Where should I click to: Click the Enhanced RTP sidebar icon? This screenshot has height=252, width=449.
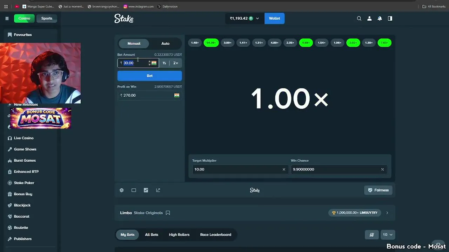pos(10,171)
